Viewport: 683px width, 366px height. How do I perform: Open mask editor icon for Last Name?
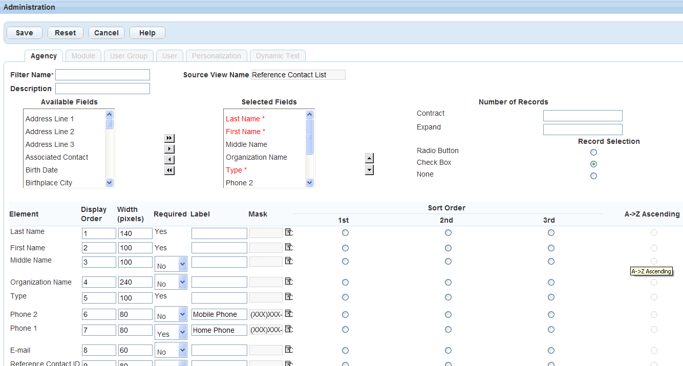(x=289, y=232)
